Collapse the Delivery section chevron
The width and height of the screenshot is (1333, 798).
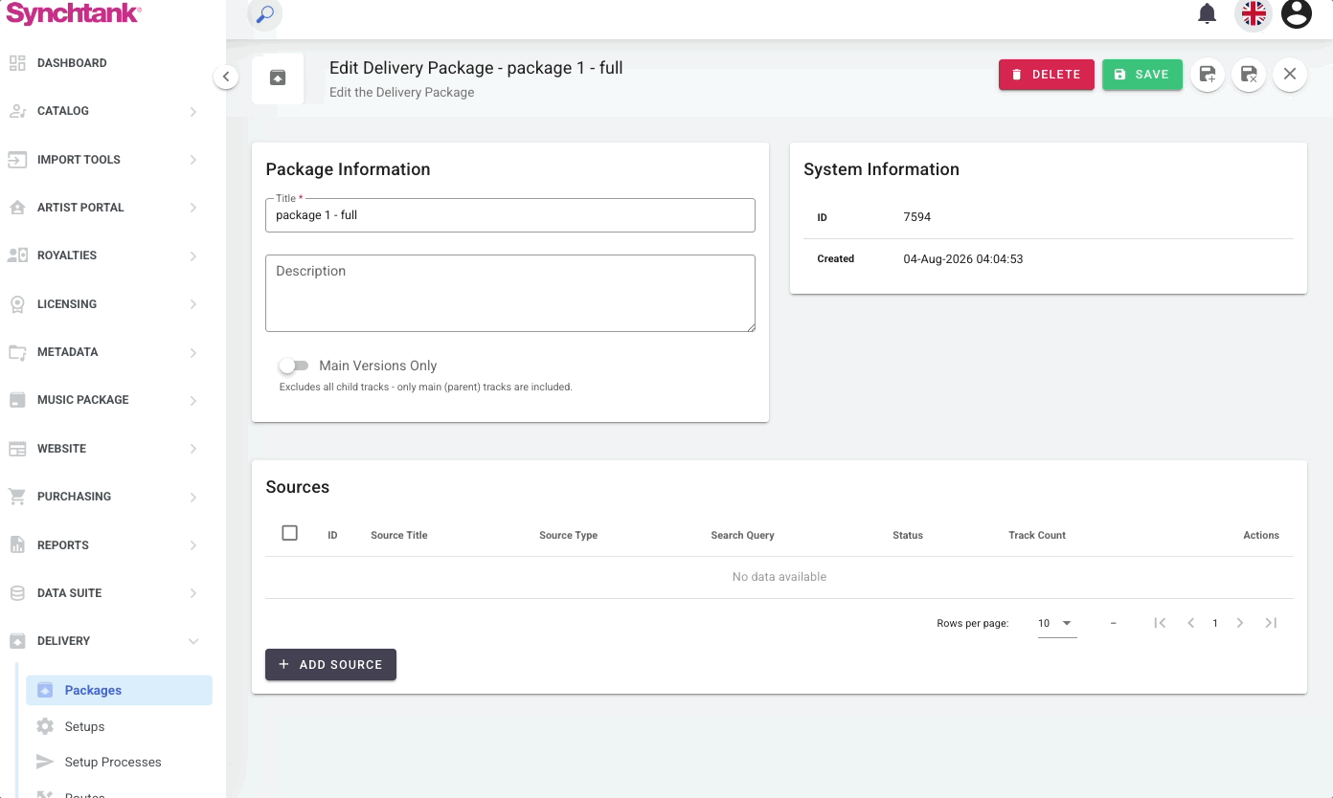193,642
